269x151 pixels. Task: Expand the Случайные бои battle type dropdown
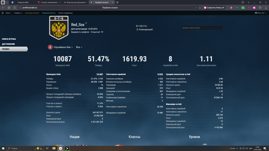pos(63,47)
